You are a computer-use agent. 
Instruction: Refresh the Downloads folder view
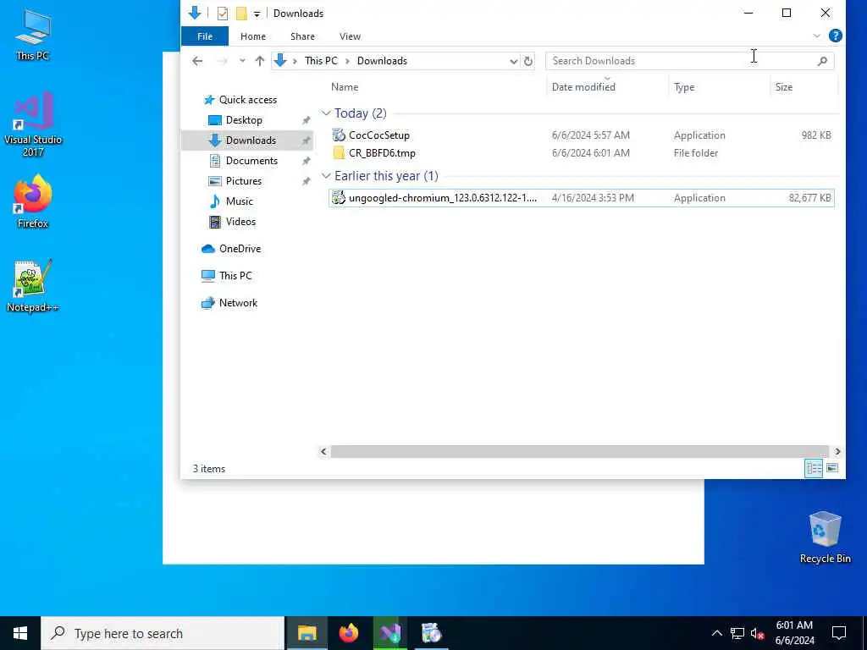(528, 61)
